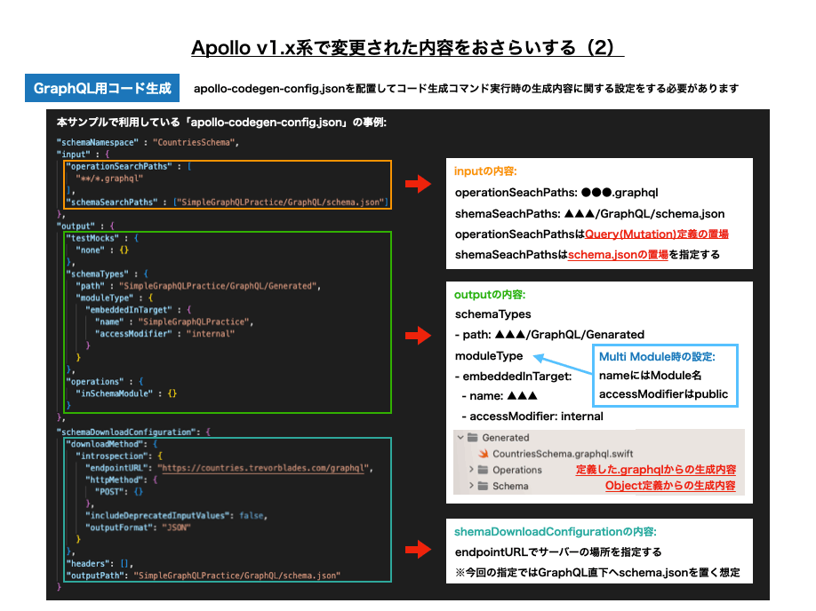Click the endpointURLでサーバーの場所を指定する line
The image size is (816, 611).
pyautogui.click(x=558, y=551)
